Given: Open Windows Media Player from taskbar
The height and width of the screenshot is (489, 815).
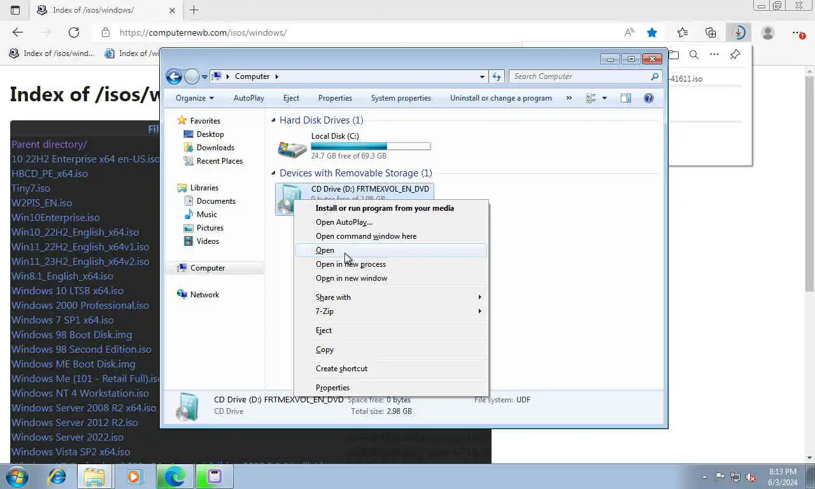Looking at the screenshot, I should (134, 476).
